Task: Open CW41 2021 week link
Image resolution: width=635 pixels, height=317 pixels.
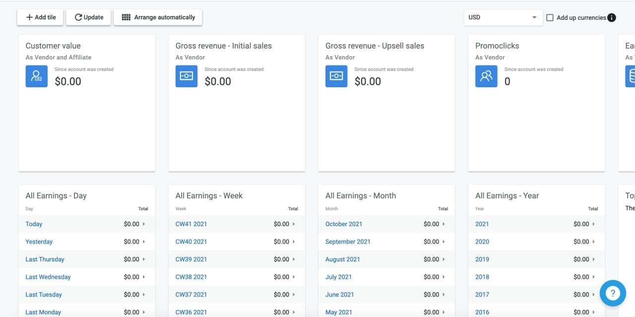Action: click(191, 224)
